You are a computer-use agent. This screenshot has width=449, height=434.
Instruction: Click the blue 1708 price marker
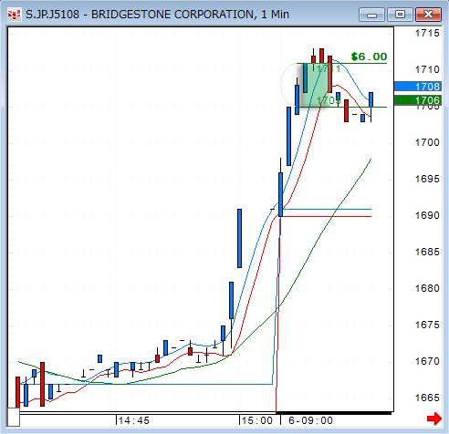(x=418, y=87)
